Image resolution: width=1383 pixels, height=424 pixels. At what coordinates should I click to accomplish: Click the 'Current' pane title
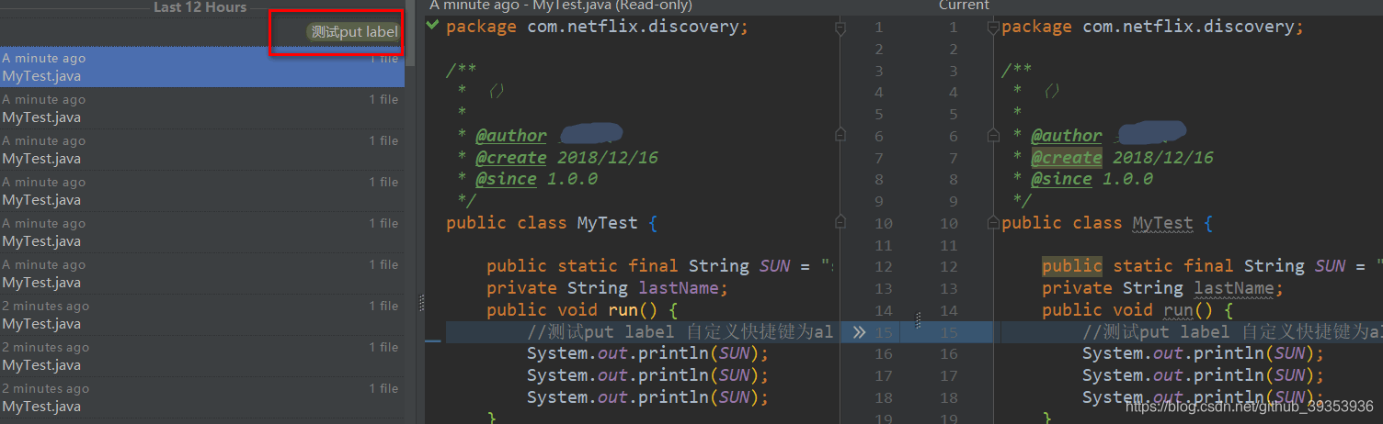[964, 6]
